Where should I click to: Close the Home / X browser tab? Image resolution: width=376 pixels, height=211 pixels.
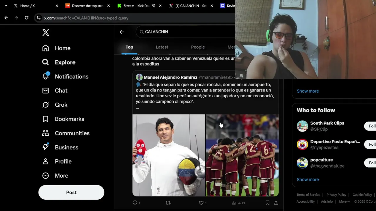click(57, 6)
